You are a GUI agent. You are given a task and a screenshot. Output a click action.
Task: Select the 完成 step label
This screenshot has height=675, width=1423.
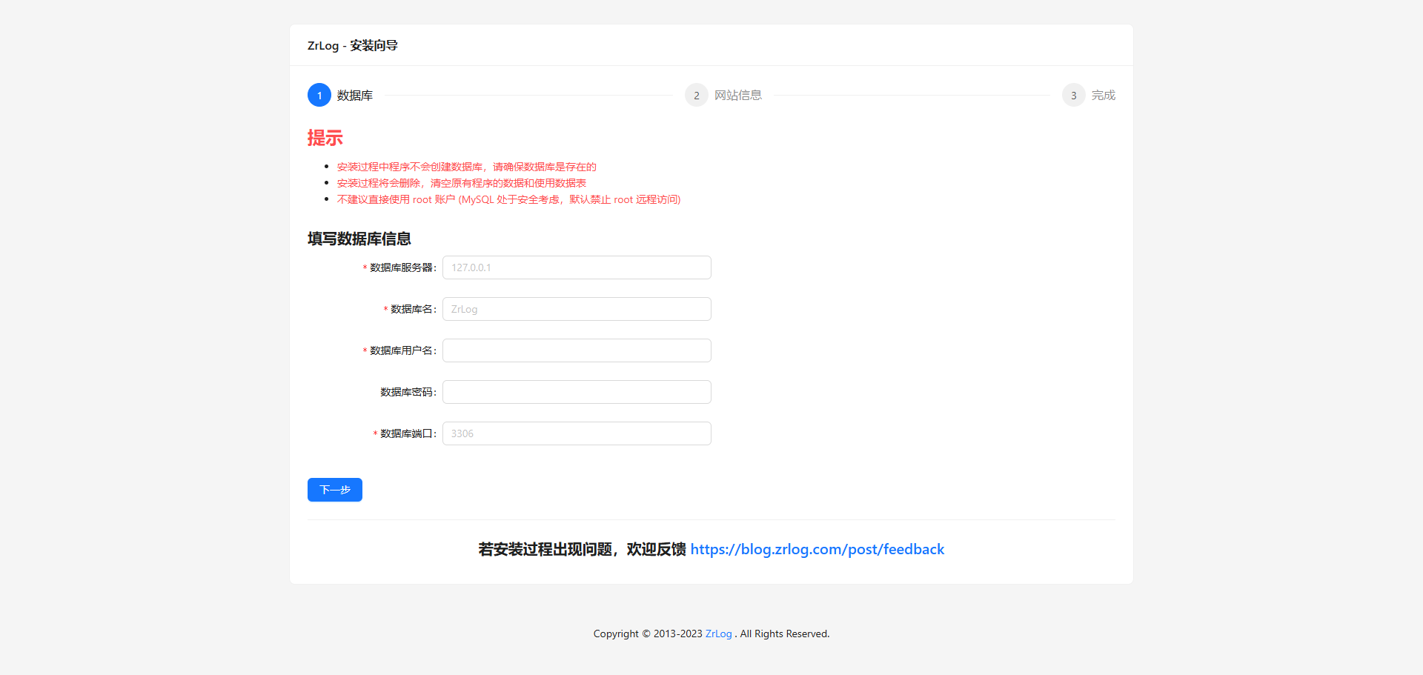(x=1103, y=96)
